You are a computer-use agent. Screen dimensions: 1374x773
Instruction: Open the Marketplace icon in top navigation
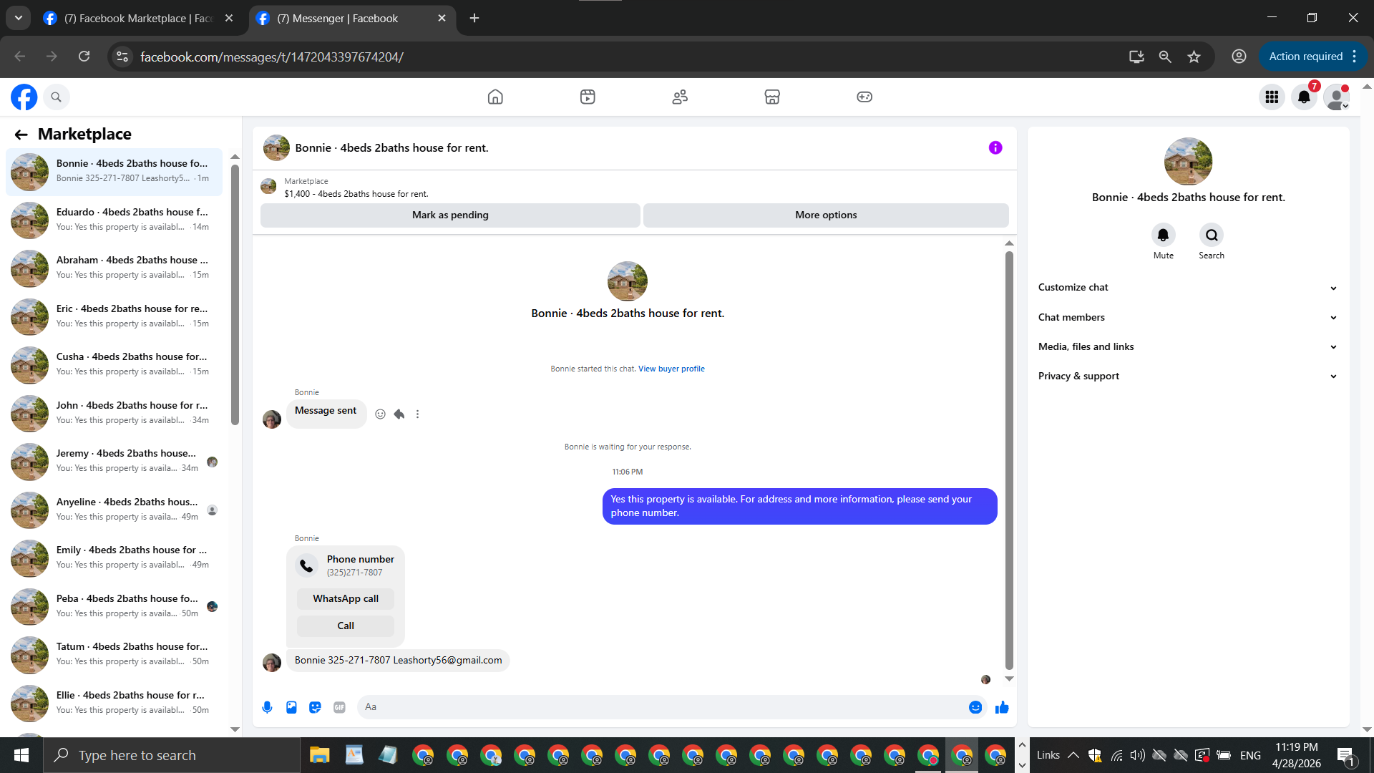pyautogui.click(x=771, y=97)
